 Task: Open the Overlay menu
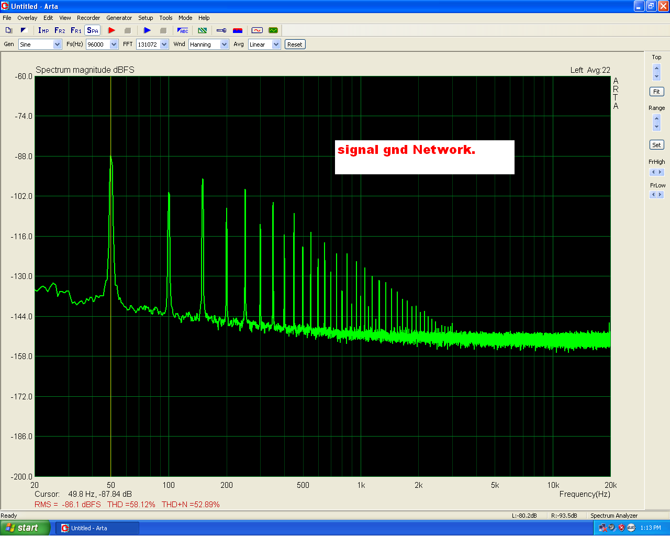27,18
